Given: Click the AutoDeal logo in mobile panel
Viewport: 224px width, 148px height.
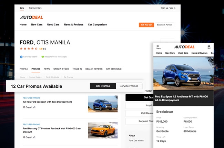Looking at the screenshot, I should 184,47.
